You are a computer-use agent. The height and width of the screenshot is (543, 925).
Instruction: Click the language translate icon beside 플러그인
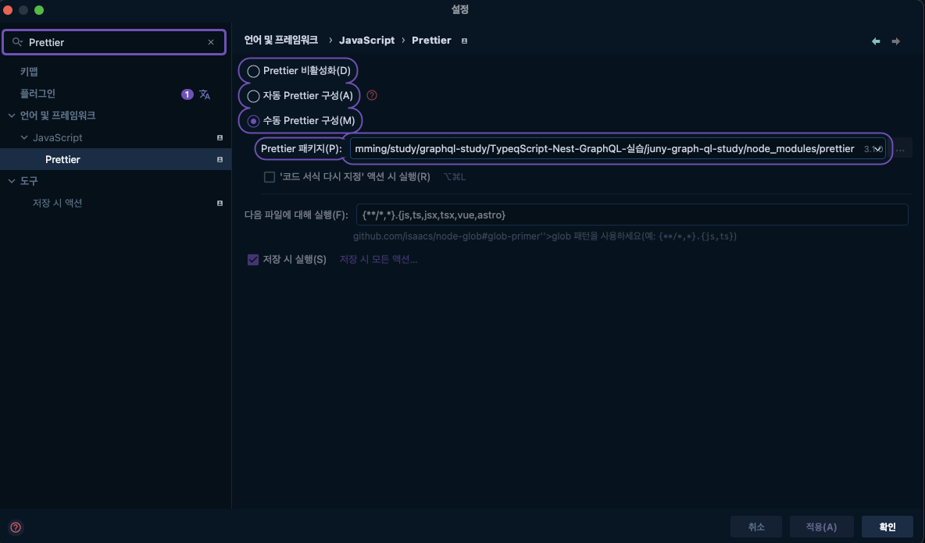[205, 94]
